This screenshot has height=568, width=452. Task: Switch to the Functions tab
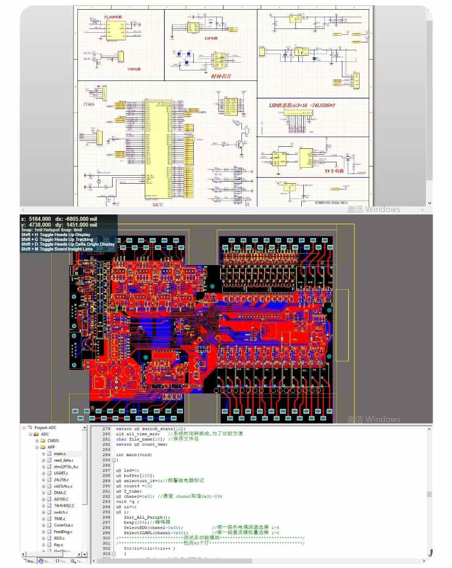pos(61,561)
